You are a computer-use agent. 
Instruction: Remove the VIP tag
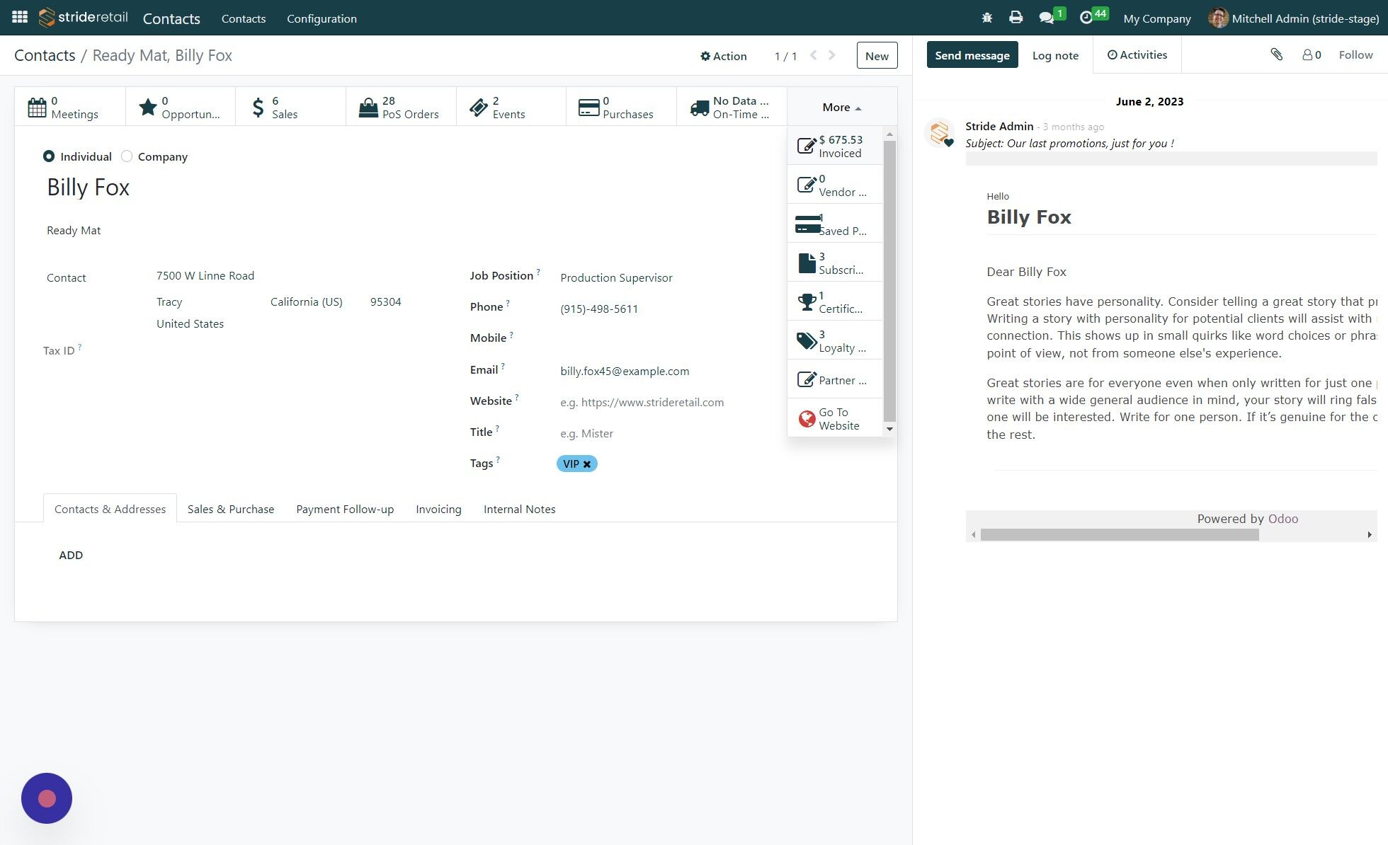(588, 464)
